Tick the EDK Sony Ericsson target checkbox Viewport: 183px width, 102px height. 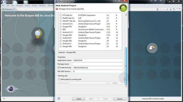coord(60,29)
